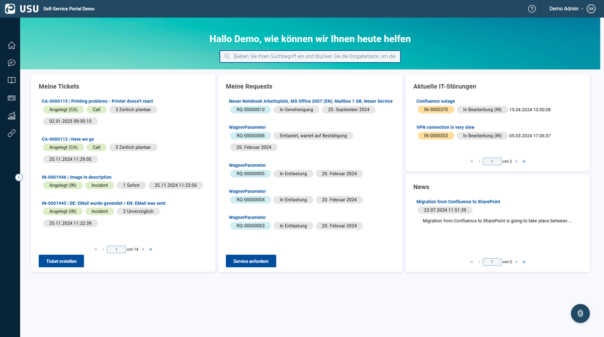Open the book icon in the sidebar
Screen dimensions: 604x337
(12, 80)
